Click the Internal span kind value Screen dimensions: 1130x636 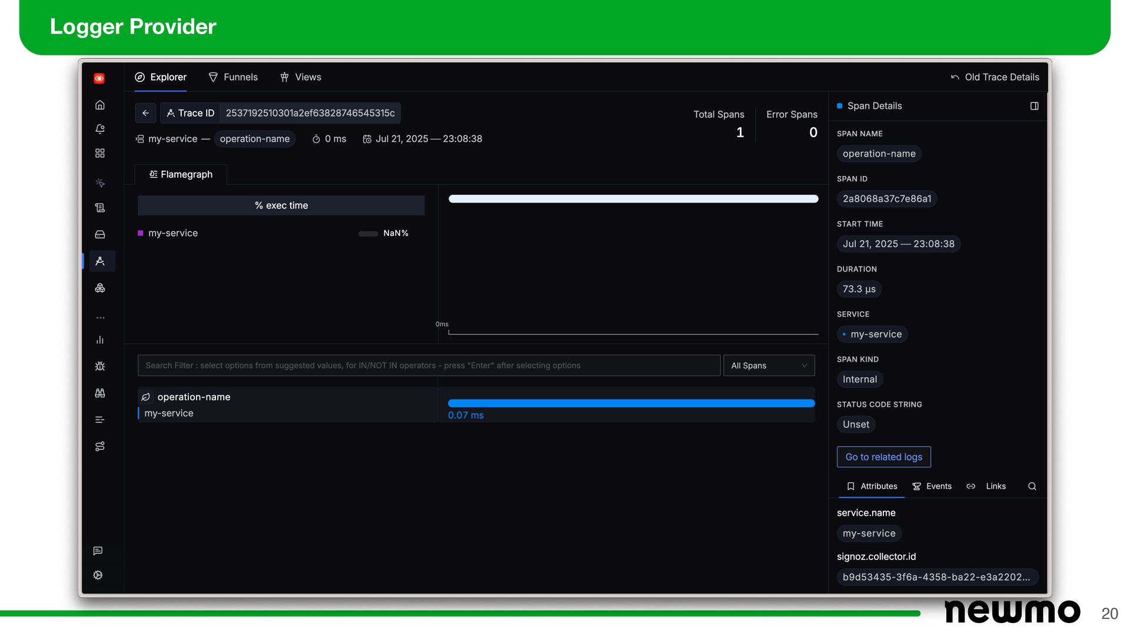pos(859,380)
